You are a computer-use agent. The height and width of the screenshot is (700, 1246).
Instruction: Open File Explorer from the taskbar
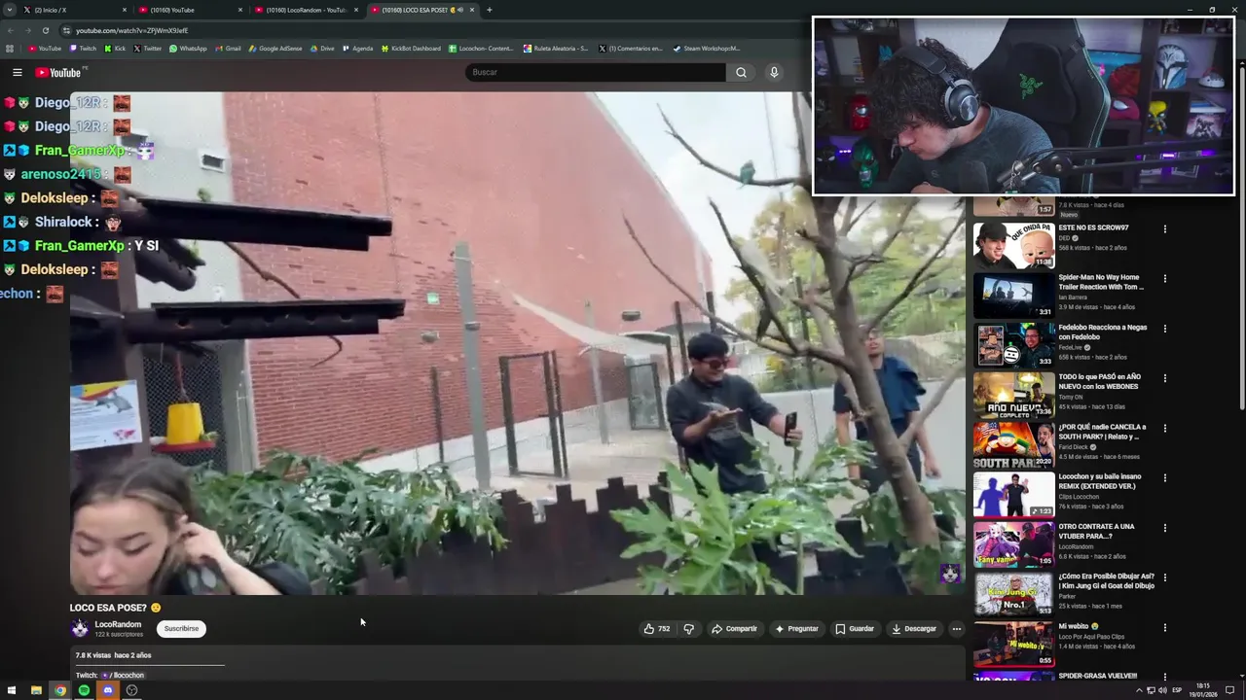point(36,690)
